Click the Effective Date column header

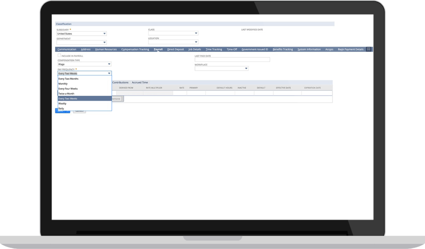[283, 88]
